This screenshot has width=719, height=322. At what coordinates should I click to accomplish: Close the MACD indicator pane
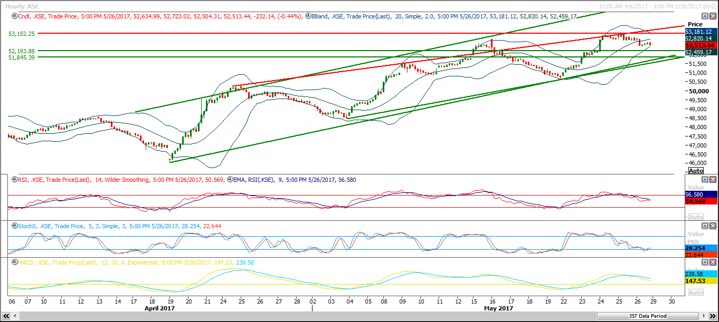pyautogui.click(x=712, y=262)
